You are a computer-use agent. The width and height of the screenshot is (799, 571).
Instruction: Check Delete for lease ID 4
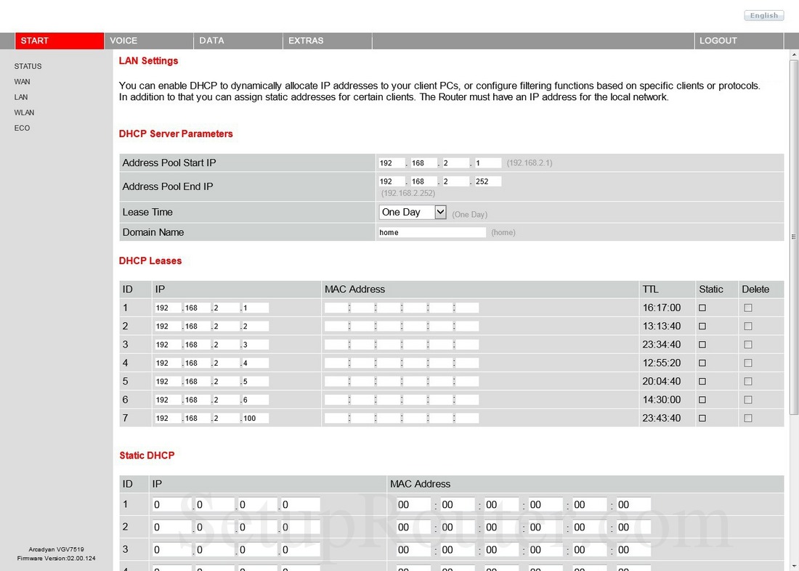tap(748, 363)
